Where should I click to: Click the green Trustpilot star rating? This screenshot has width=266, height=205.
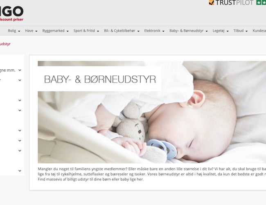pyautogui.click(x=261, y=2)
